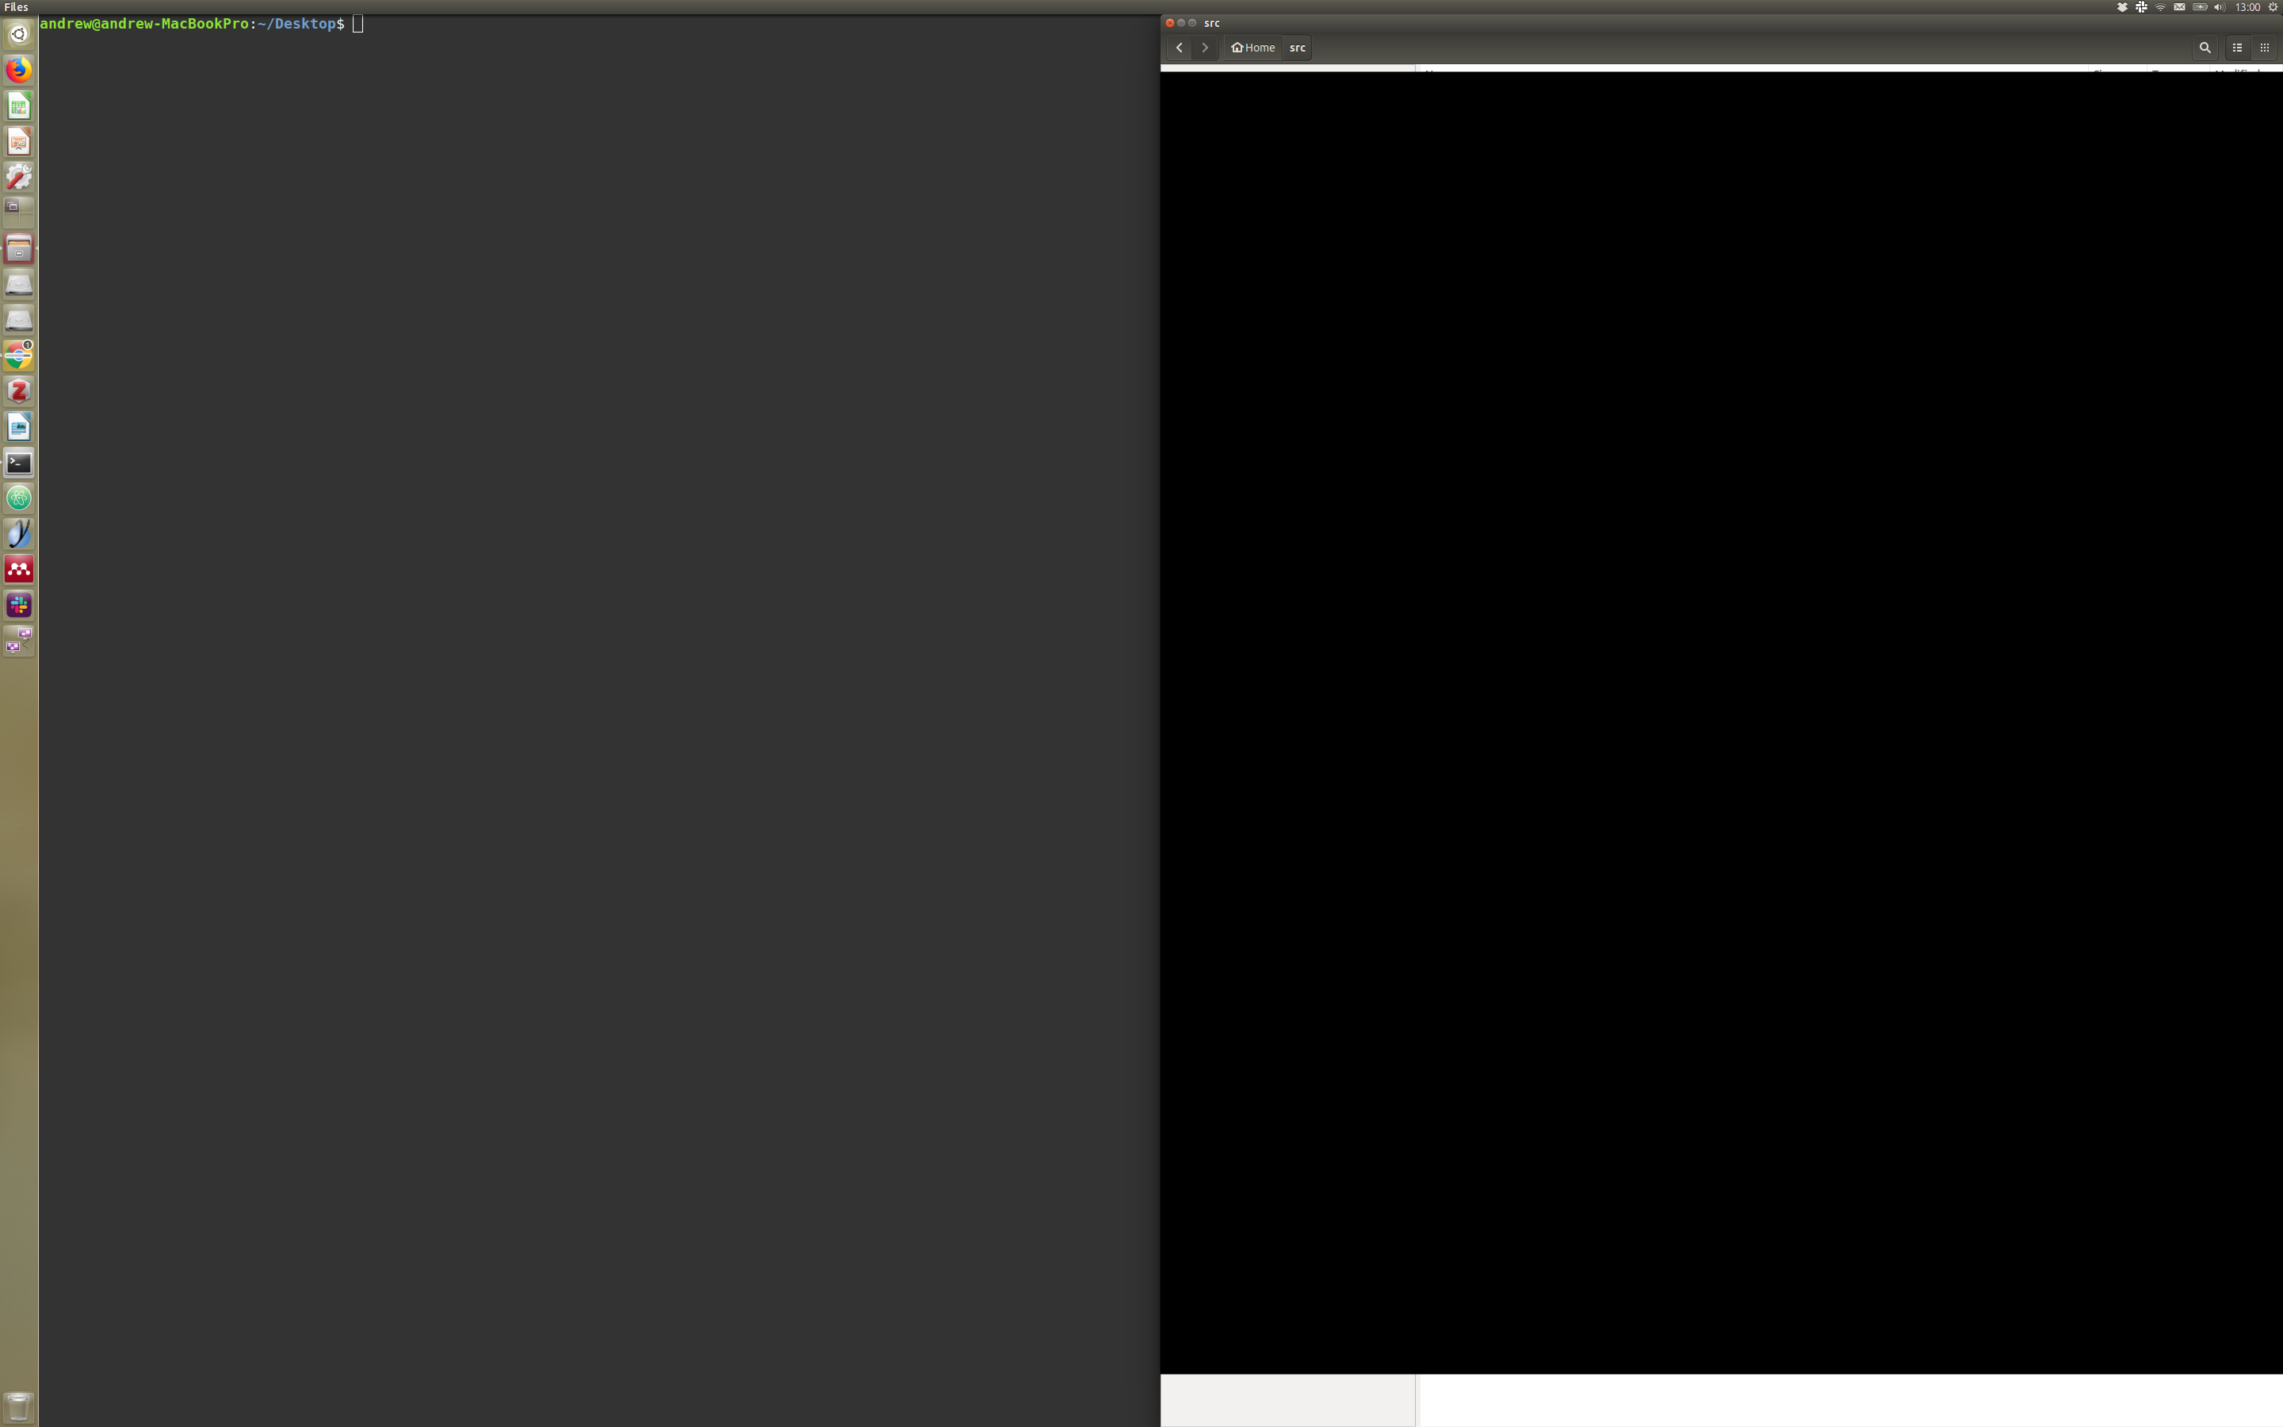Open Slack from the launcher
Image resolution: width=2283 pixels, height=1427 pixels.
19,605
